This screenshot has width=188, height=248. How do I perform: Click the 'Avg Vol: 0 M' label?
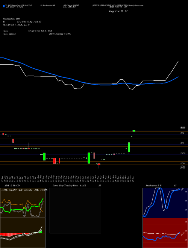click(118, 7)
